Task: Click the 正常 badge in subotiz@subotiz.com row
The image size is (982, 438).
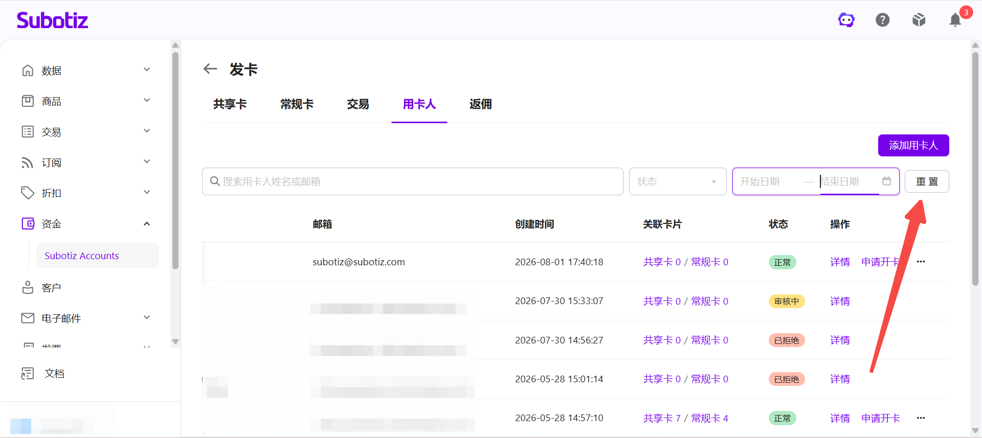Action: click(x=782, y=262)
